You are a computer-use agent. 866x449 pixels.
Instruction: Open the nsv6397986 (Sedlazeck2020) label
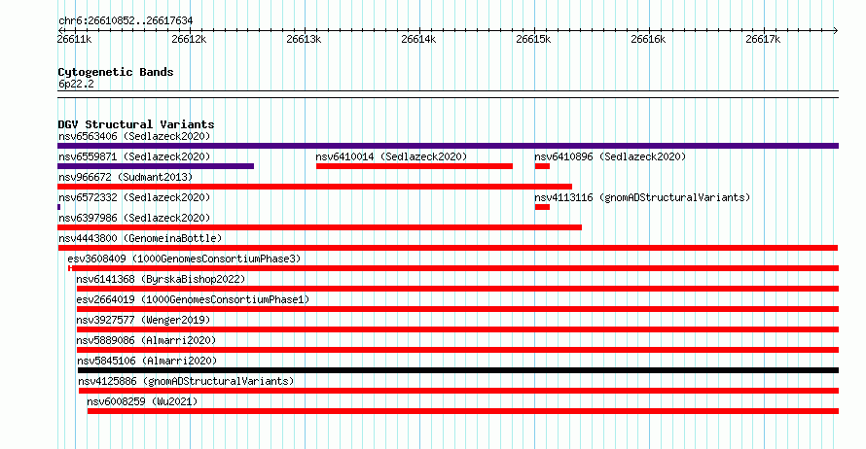pos(134,218)
